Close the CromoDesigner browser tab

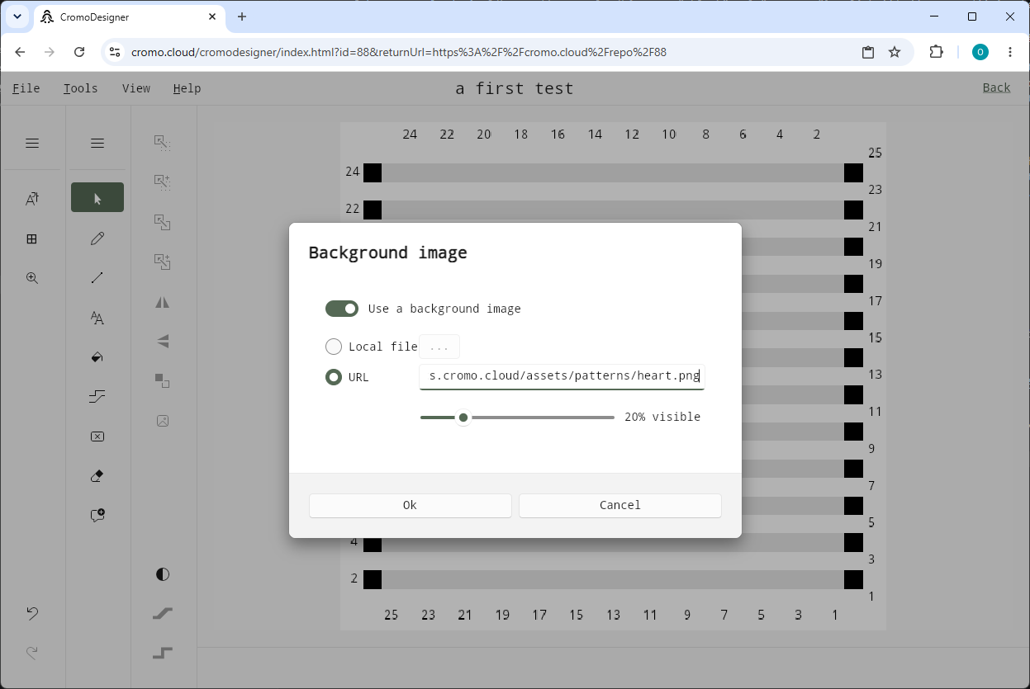[212, 17]
